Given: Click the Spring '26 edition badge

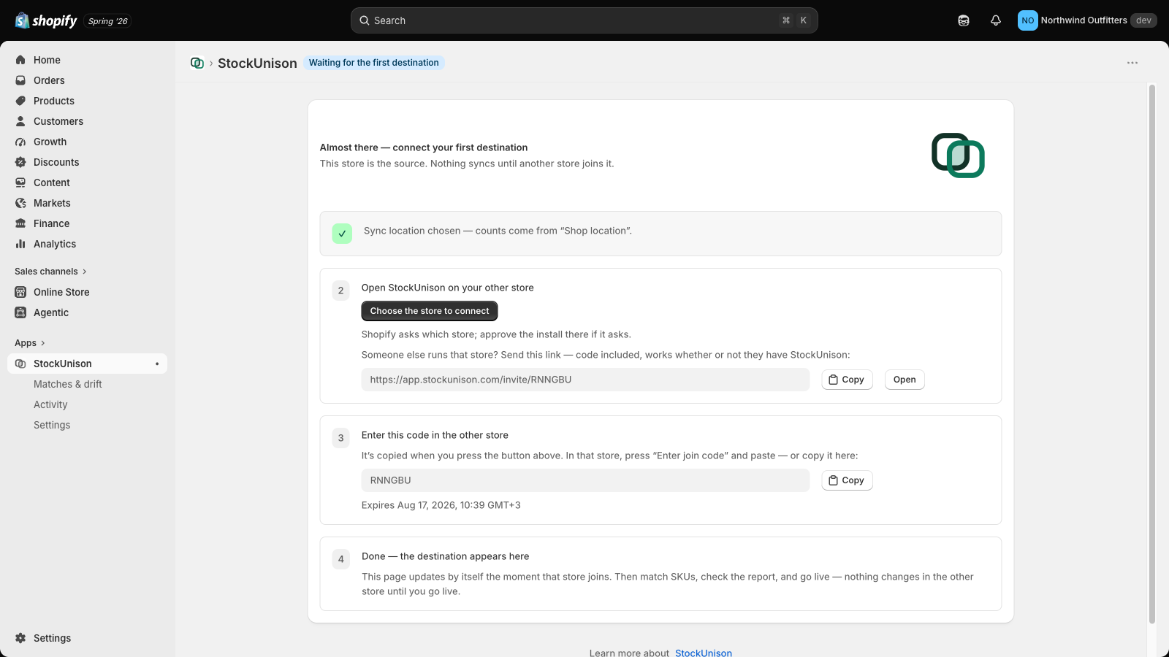Looking at the screenshot, I should pos(108,21).
